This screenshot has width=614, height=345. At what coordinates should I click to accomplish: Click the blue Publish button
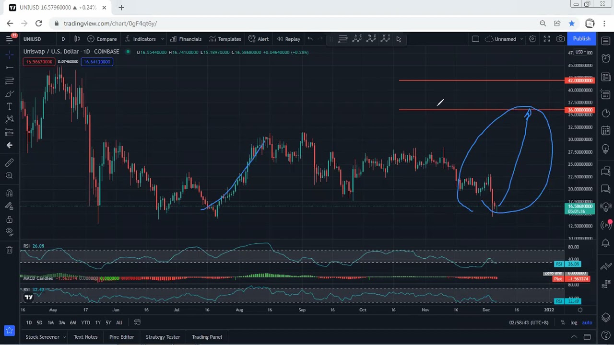(581, 38)
